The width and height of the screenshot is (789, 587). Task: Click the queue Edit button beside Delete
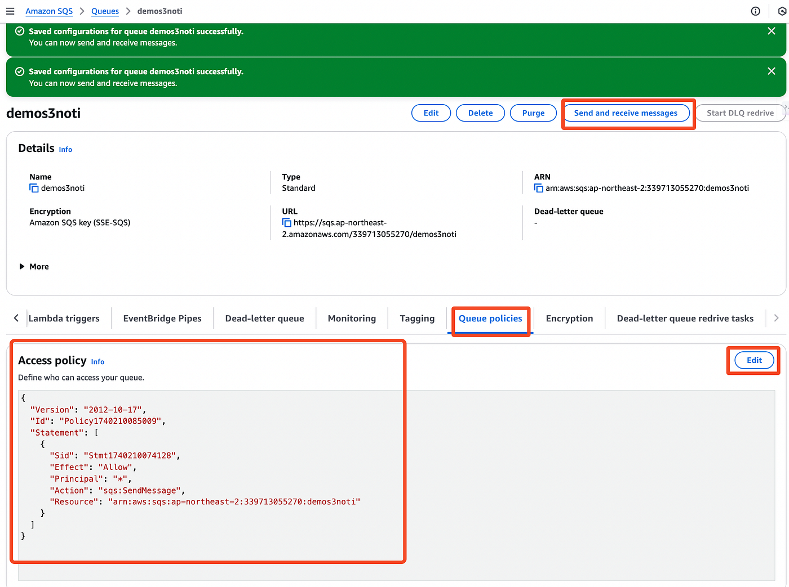point(431,113)
